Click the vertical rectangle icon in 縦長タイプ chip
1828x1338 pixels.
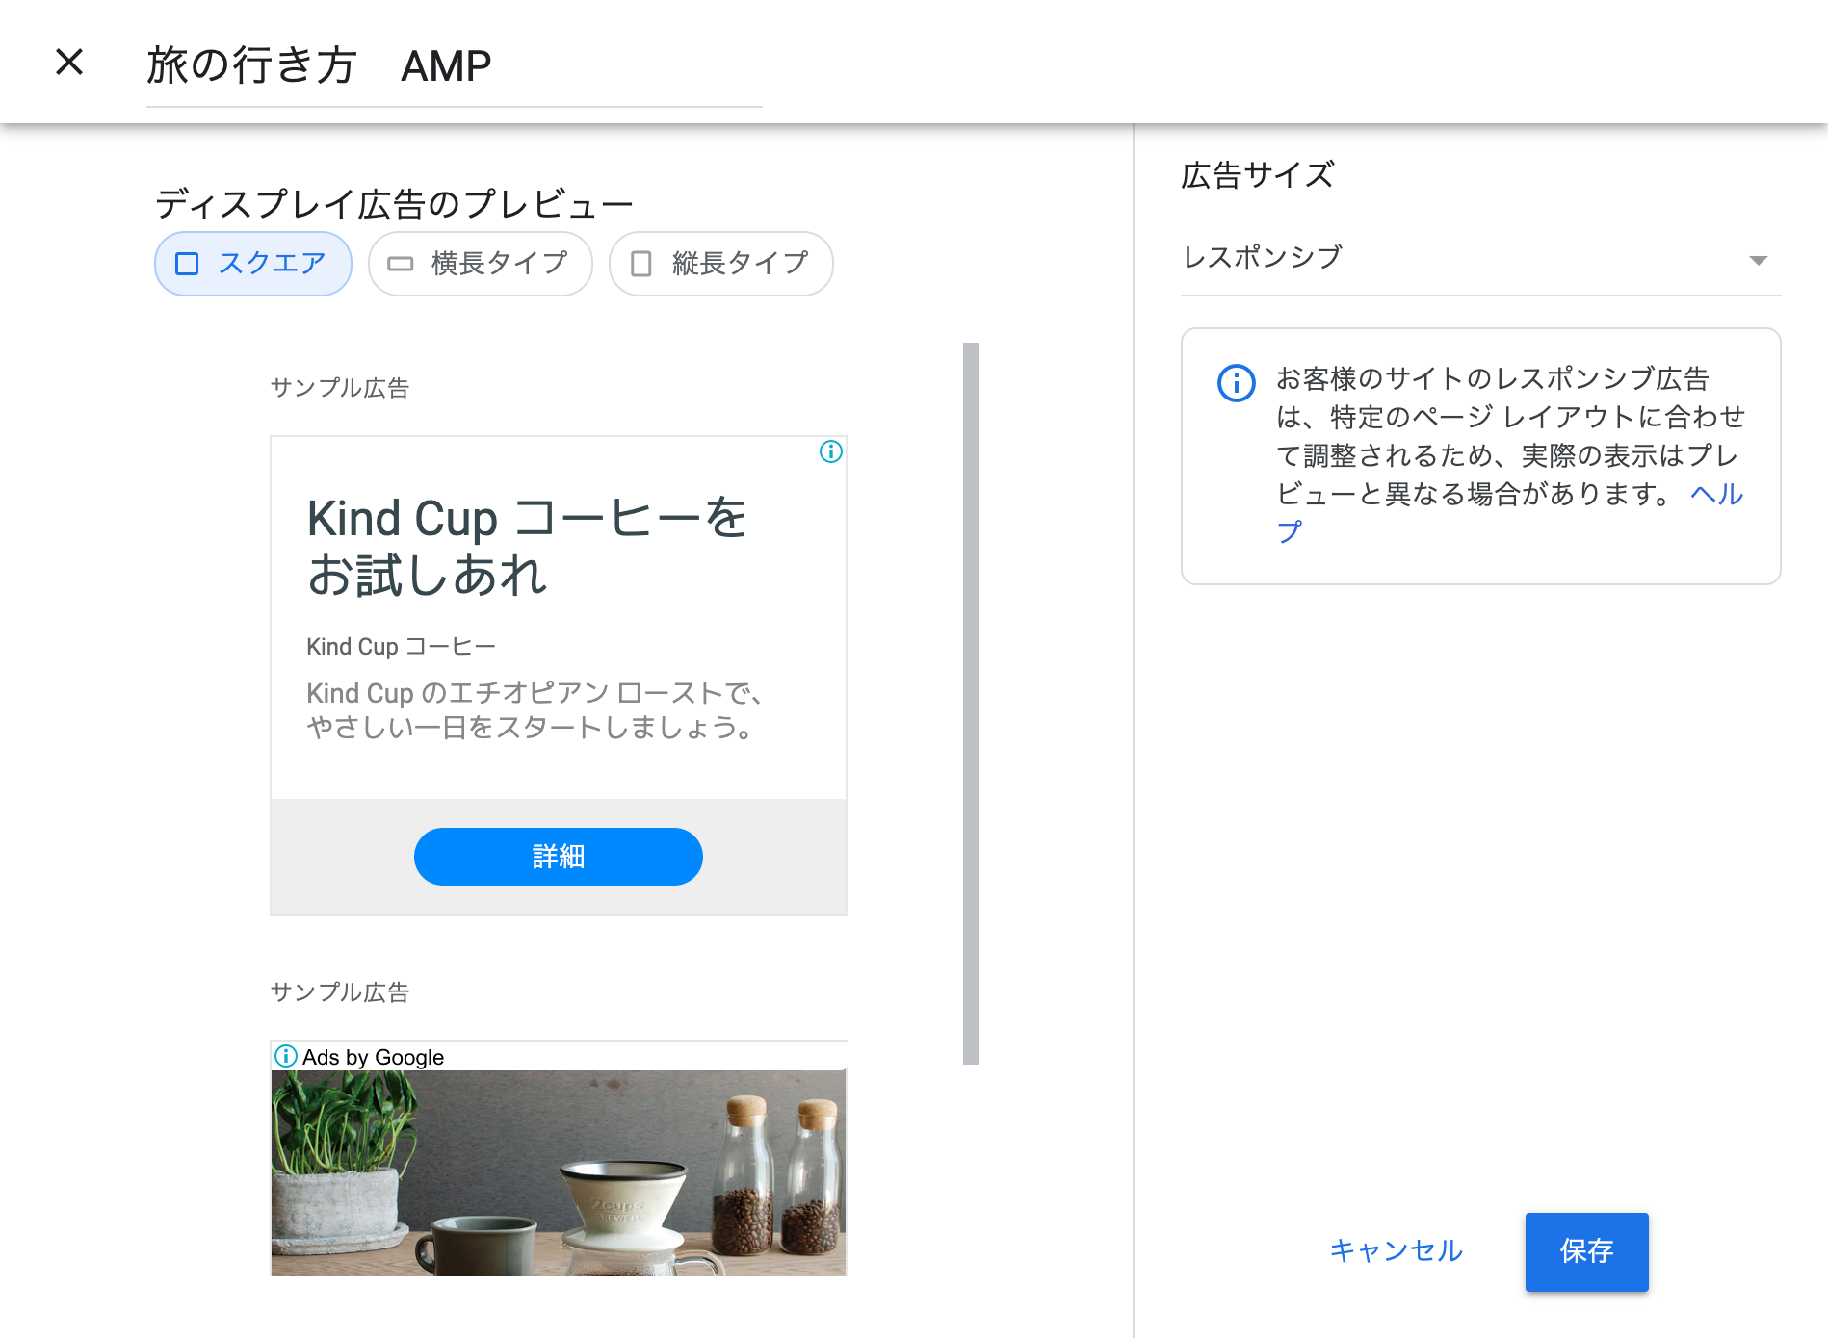[x=640, y=264]
